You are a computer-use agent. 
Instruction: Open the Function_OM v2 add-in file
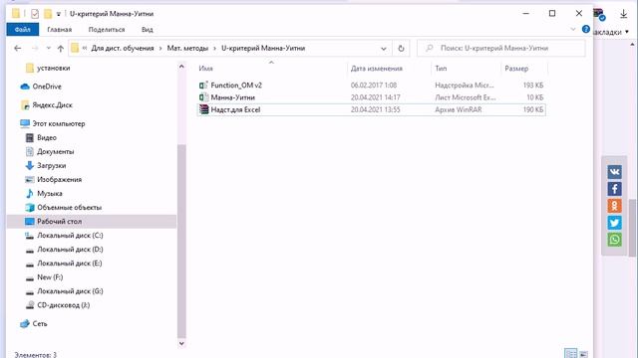click(236, 86)
